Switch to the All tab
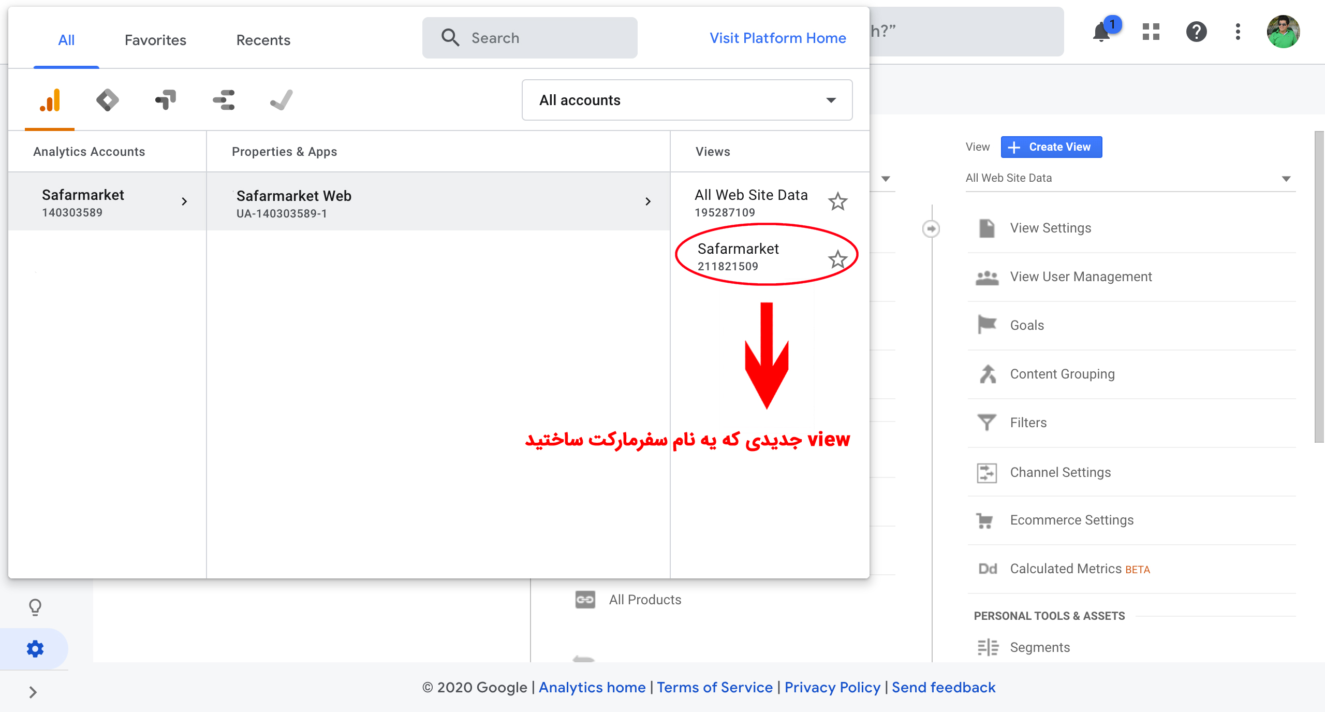1325x712 pixels. (66, 40)
